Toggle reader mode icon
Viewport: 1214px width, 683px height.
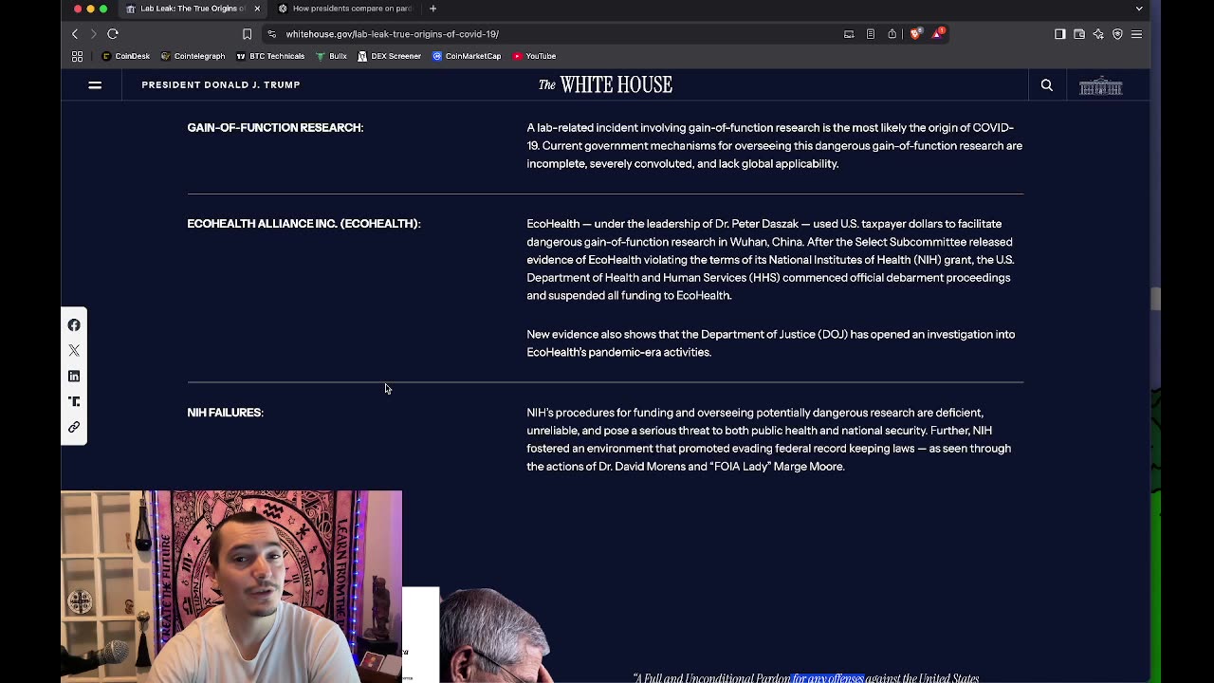click(x=871, y=34)
